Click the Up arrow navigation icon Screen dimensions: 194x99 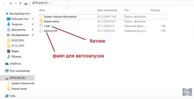(x=20, y=3)
